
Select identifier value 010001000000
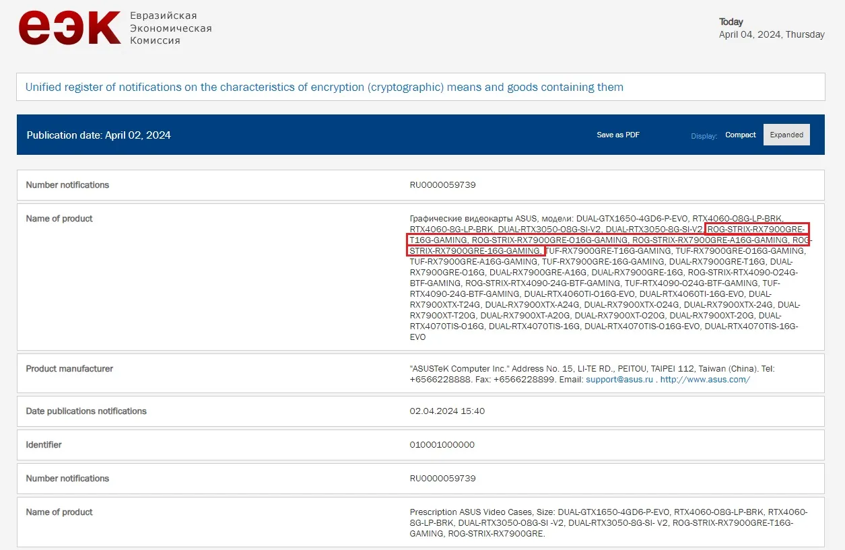(442, 445)
